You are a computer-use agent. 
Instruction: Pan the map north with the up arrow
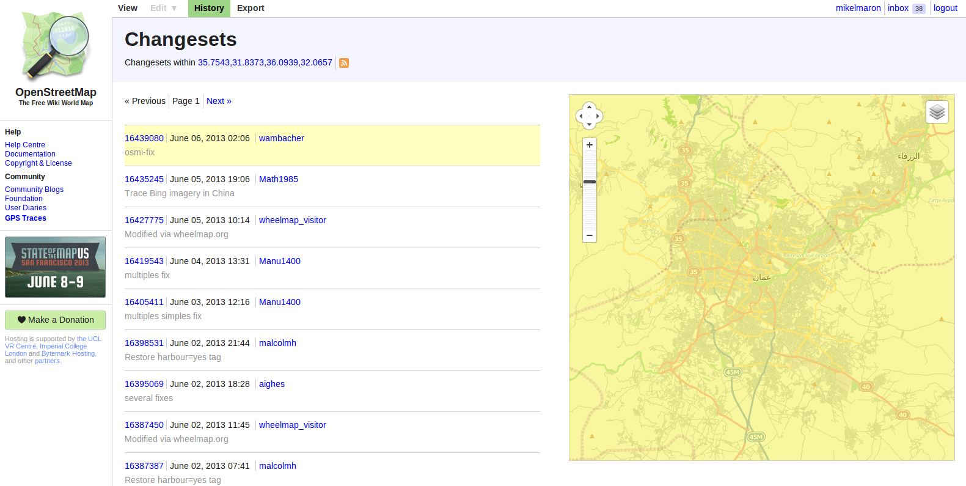click(x=589, y=107)
